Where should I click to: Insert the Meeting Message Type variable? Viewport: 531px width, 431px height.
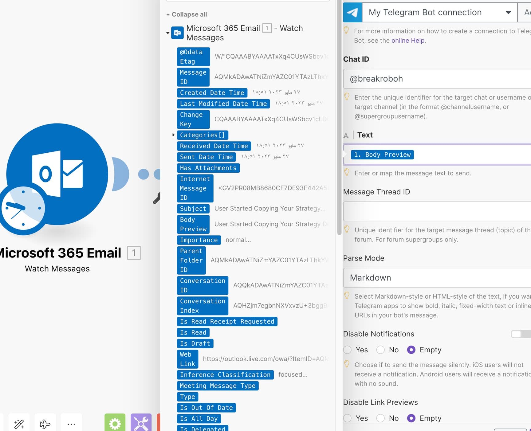[x=218, y=386]
